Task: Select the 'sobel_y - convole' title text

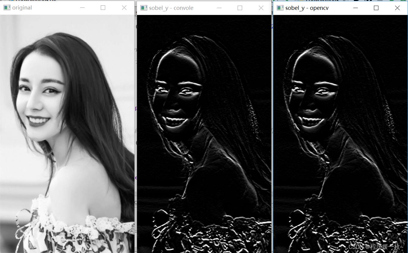Action: coord(171,8)
